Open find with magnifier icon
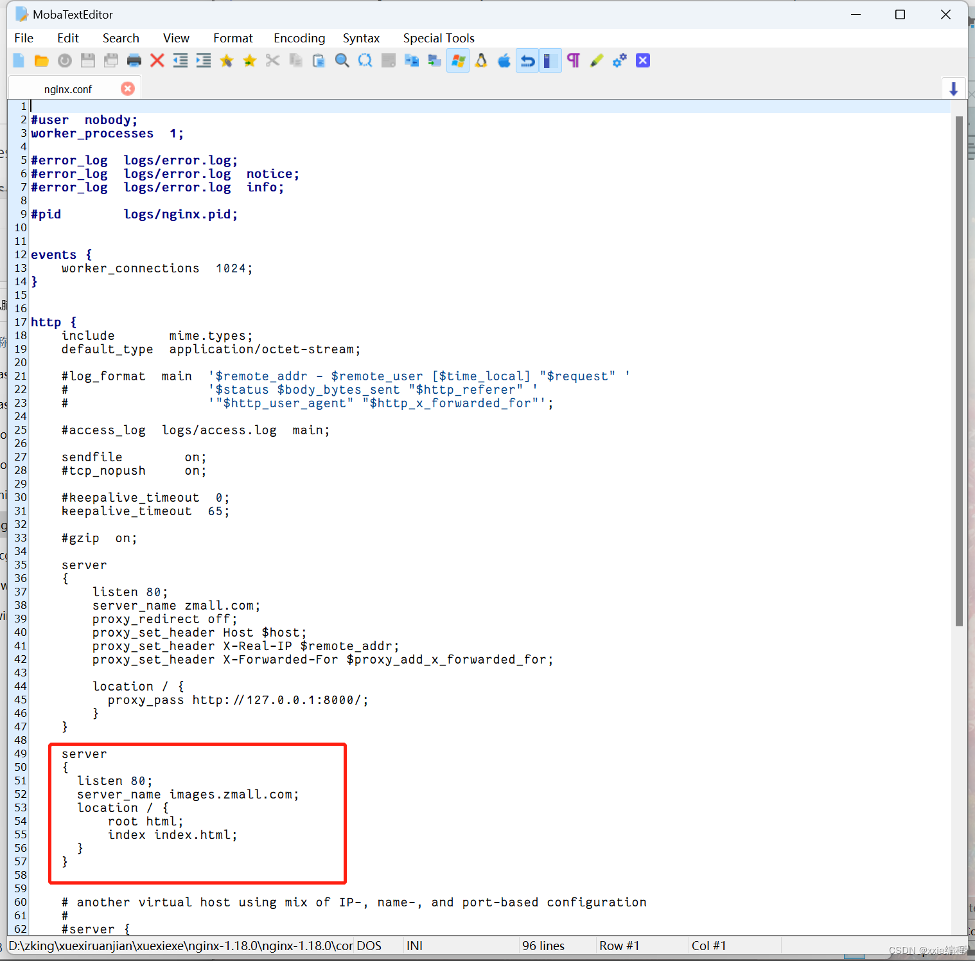This screenshot has width=975, height=961. pos(342,61)
